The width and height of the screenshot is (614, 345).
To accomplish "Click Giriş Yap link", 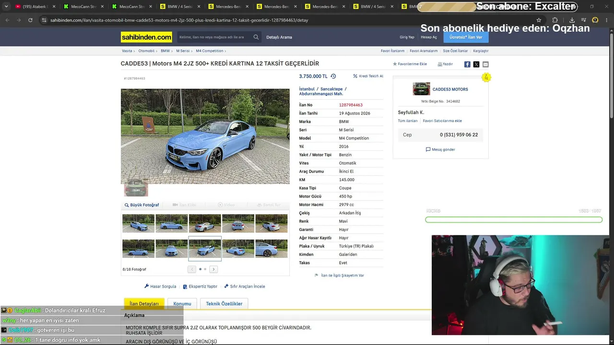I will pos(407,37).
